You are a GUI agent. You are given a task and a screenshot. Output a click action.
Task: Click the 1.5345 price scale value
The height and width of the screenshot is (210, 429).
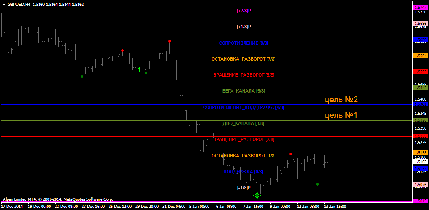(x=421, y=113)
